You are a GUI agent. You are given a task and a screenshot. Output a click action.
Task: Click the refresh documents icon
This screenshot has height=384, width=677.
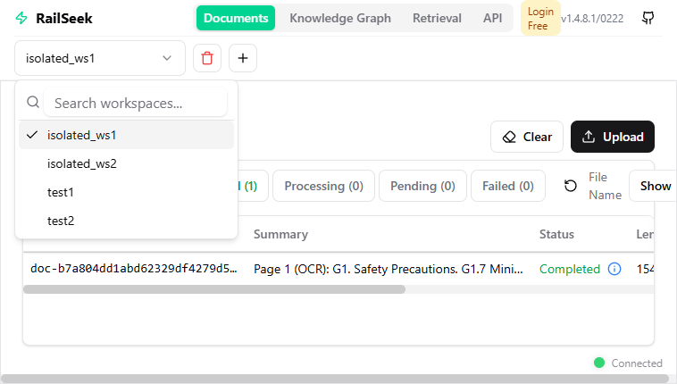click(571, 186)
